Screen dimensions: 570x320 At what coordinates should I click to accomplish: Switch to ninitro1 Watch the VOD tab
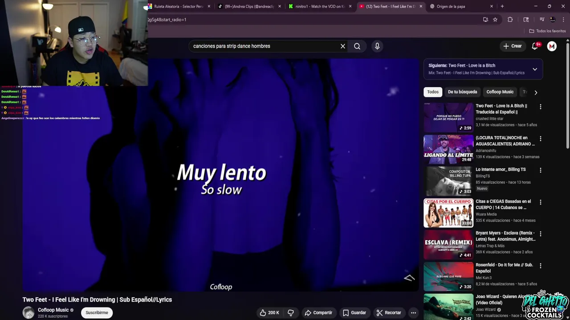[x=320, y=6]
